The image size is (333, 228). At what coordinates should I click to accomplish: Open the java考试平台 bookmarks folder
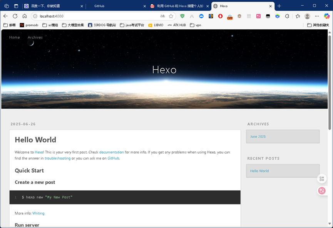point(132,25)
